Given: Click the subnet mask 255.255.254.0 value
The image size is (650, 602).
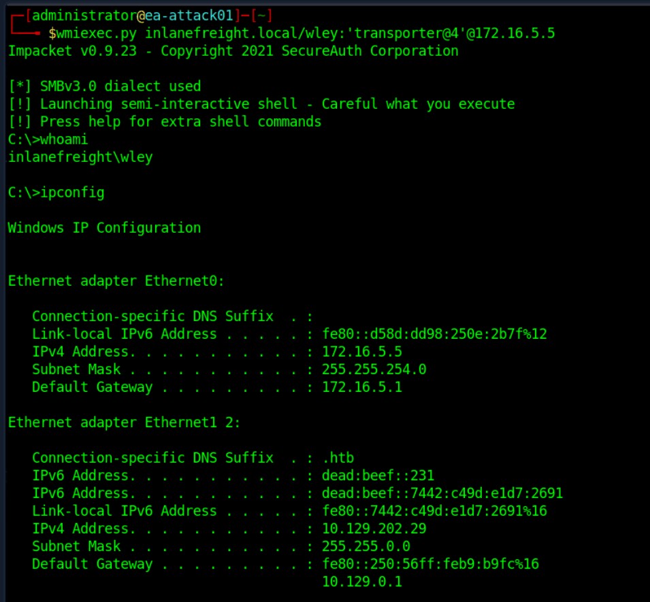Looking at the screenshot, I should point(374,369).
